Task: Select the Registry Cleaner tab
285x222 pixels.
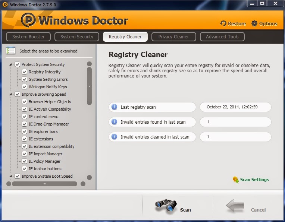Action: [x=125, y=37]
